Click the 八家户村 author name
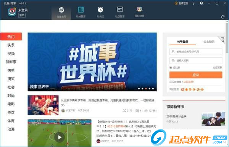This screenshot has height=147, width=229. click(x=71, y=110)
